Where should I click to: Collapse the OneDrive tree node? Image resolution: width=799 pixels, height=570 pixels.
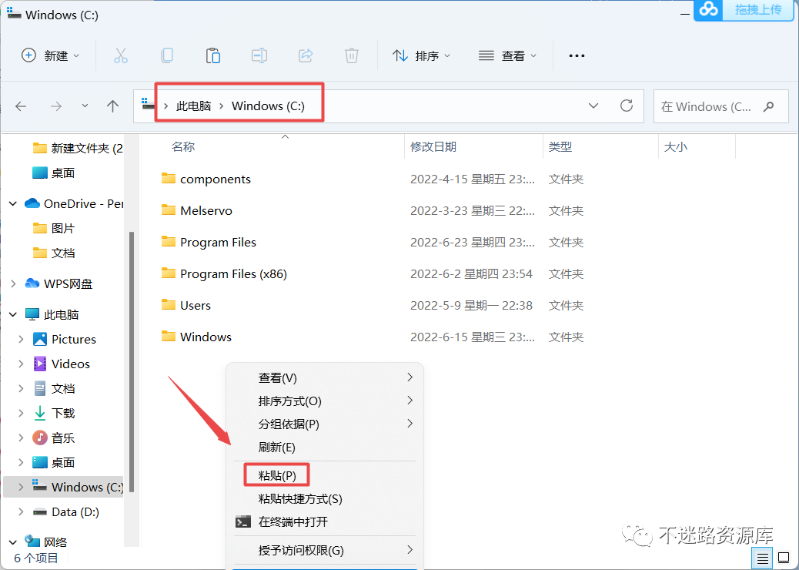(x=13, y=203)
